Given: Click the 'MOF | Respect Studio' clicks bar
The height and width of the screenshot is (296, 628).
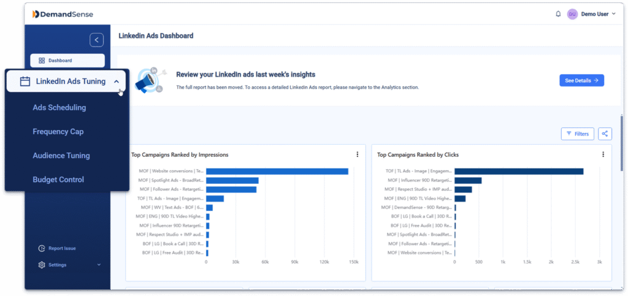Looking at the screenshot, I should pos(464,189).
